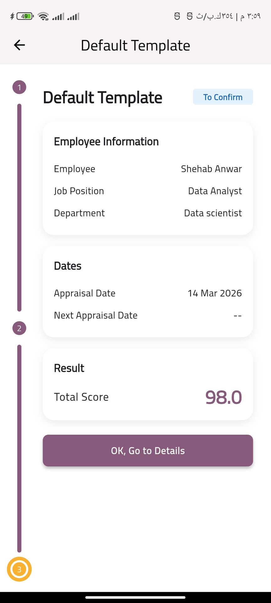Image resolution: width=271 pixels, height=603 pixels.
Task: Select the Appraisal Date 14 Mar 2026
Action: click(x=215, y=293)
